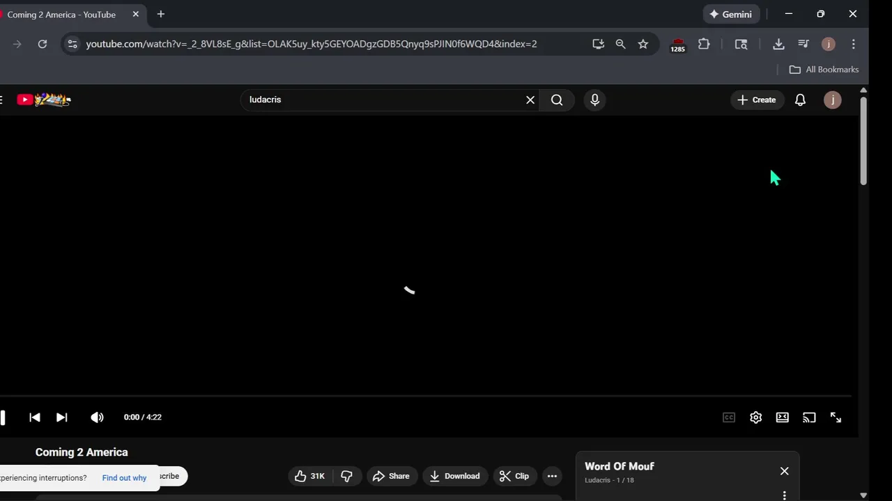Open the All Bookmarks folder
The width and height of the screenshot is (892, 501).
824,70
